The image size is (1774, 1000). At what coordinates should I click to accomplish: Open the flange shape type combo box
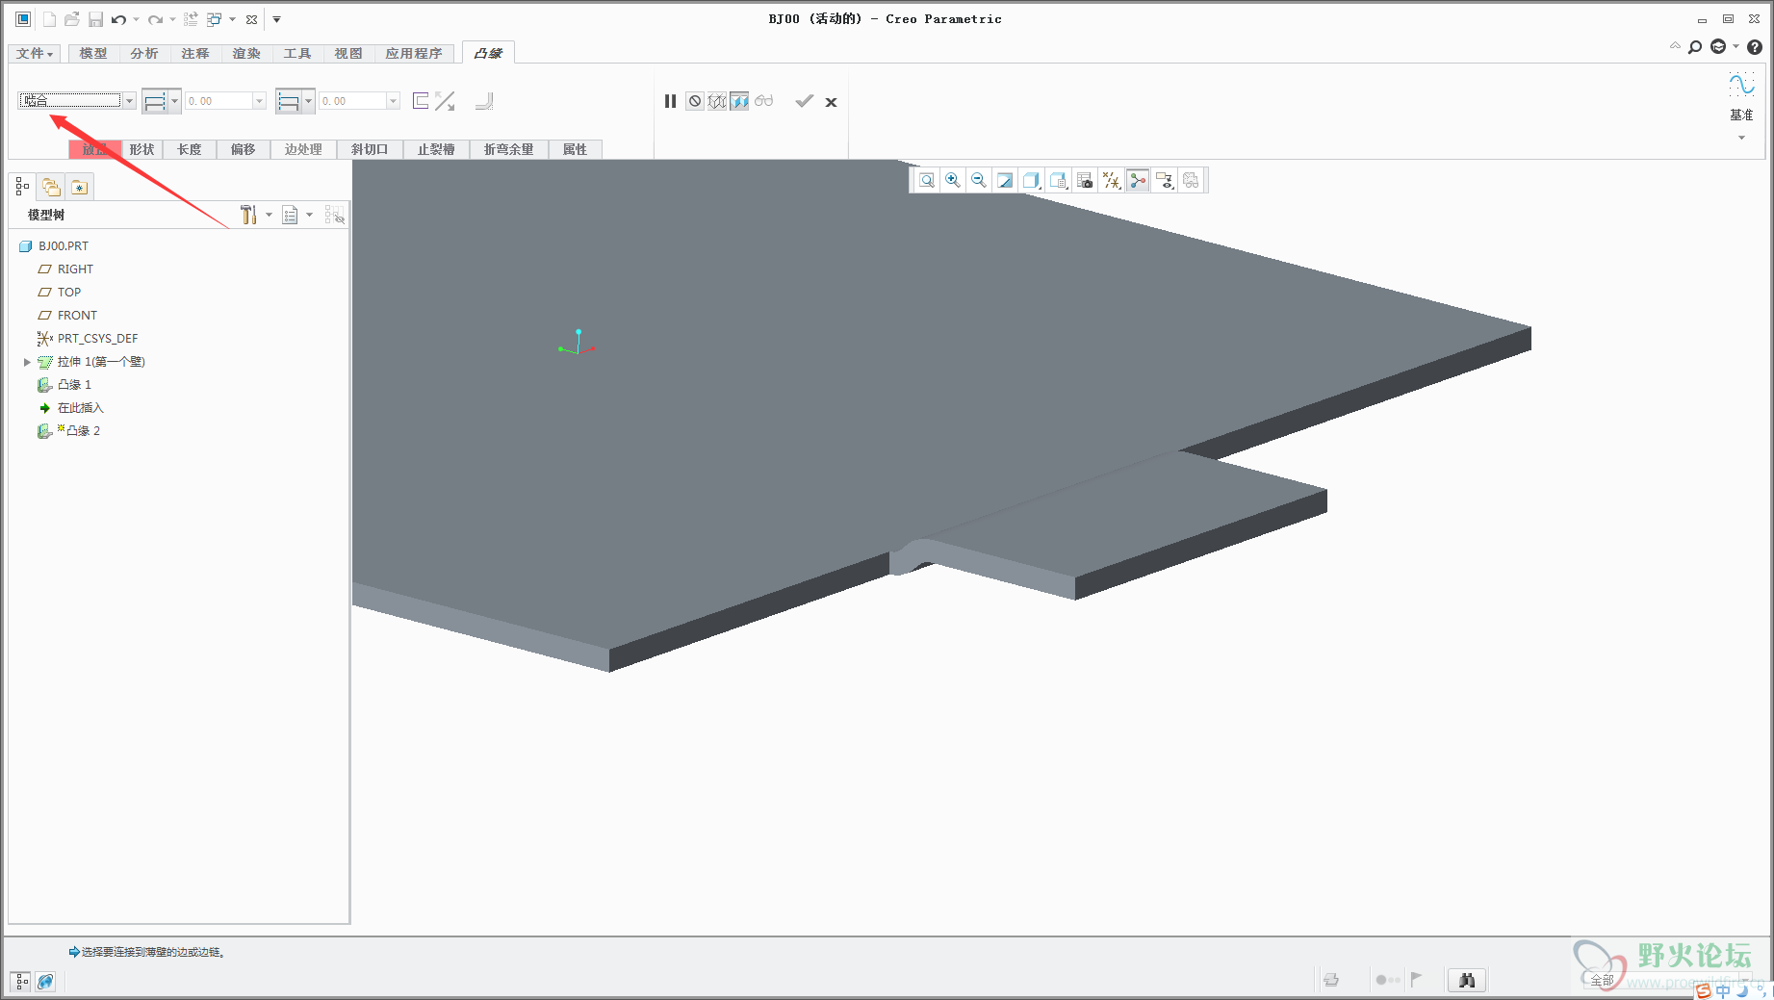click(77, 100)
